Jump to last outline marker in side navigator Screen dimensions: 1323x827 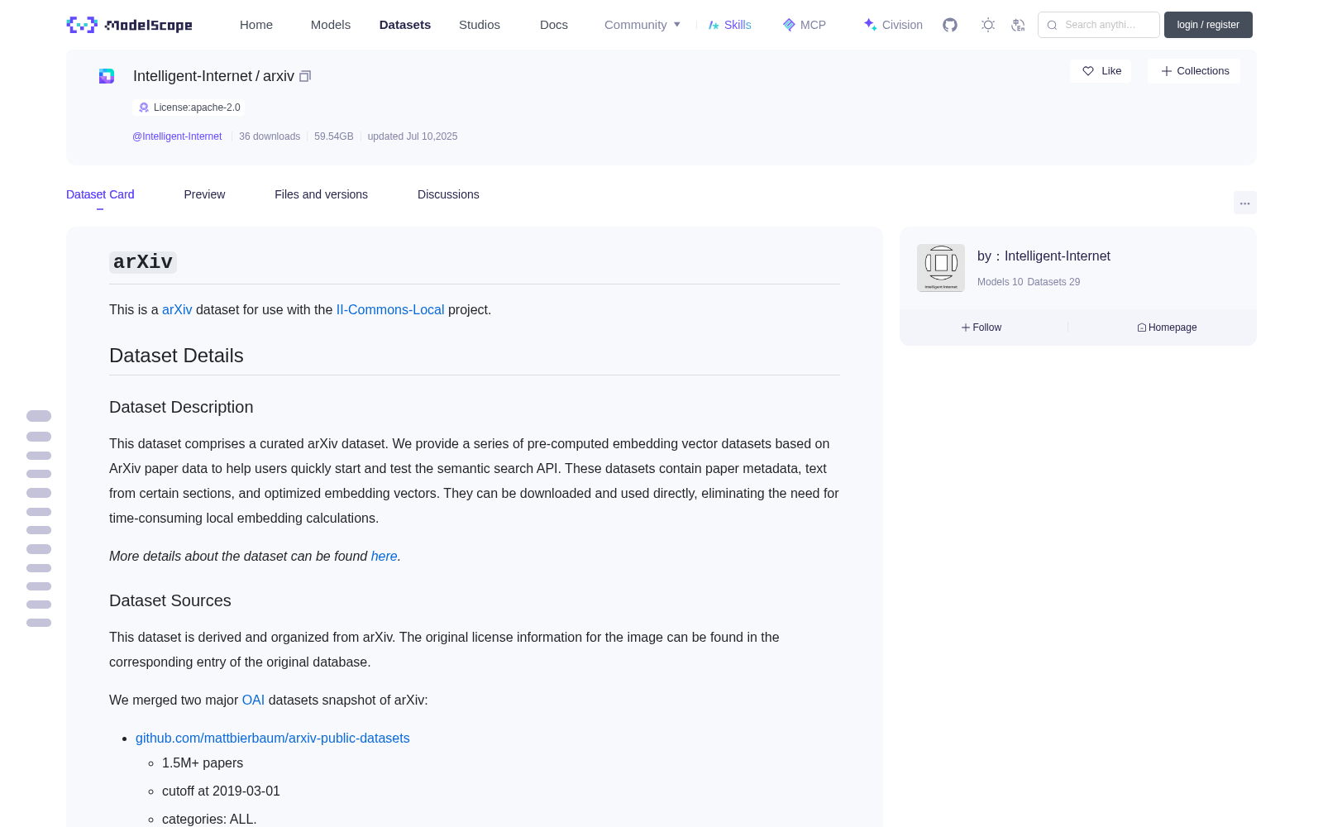pyautogui.click(x=39, y=623)
